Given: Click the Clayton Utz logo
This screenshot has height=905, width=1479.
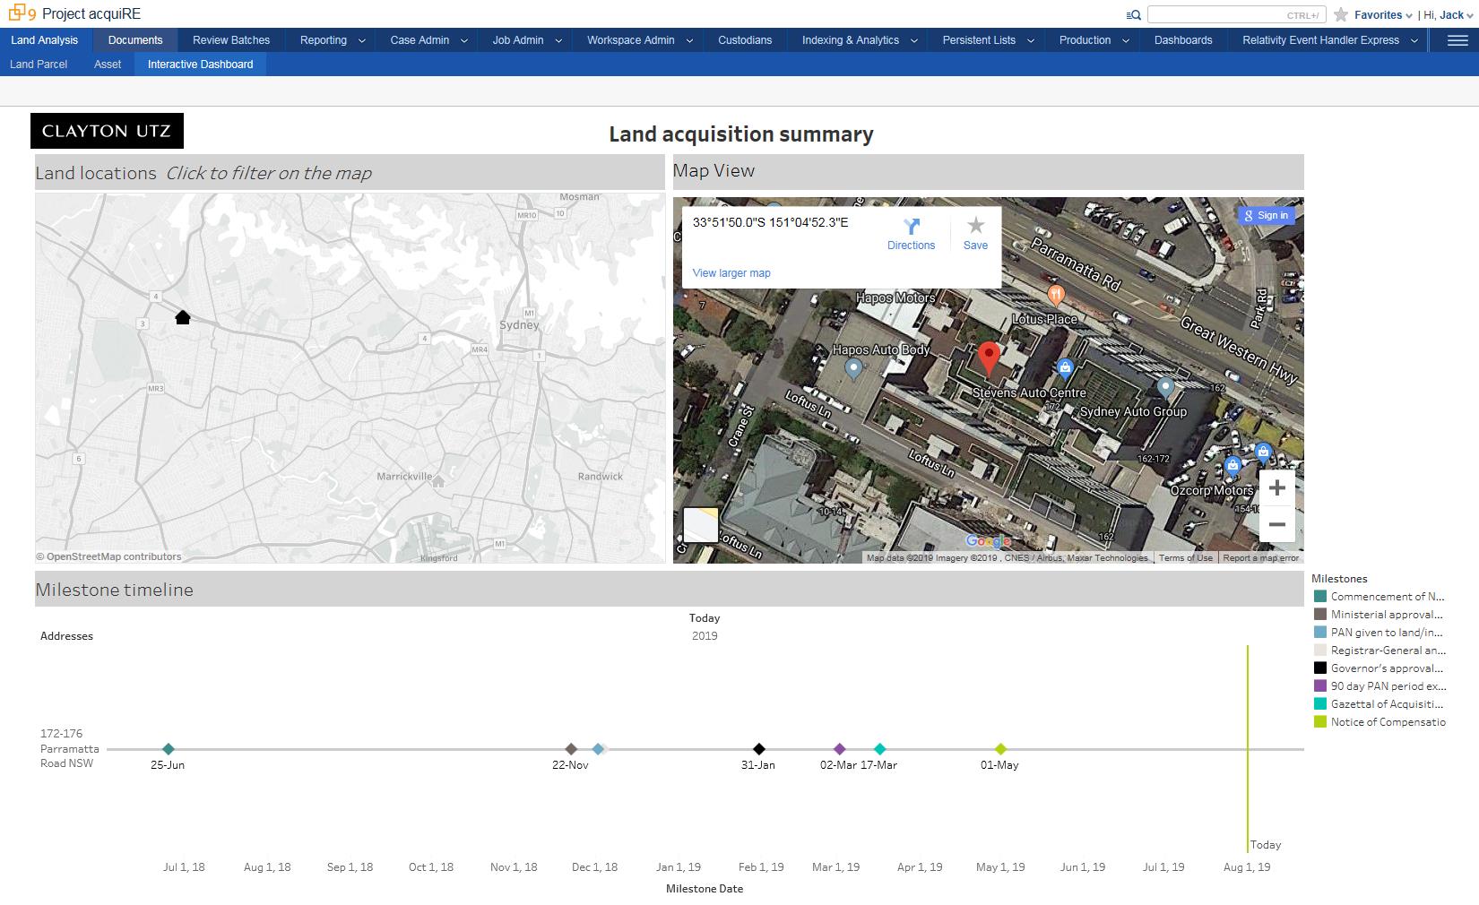Looking at the screenshot, I should click(107, 131).
